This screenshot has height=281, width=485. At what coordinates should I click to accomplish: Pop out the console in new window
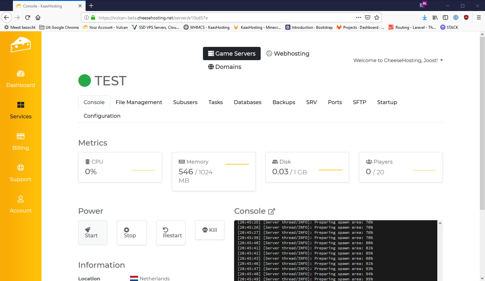pyautogui.click(x=272, y=211)
